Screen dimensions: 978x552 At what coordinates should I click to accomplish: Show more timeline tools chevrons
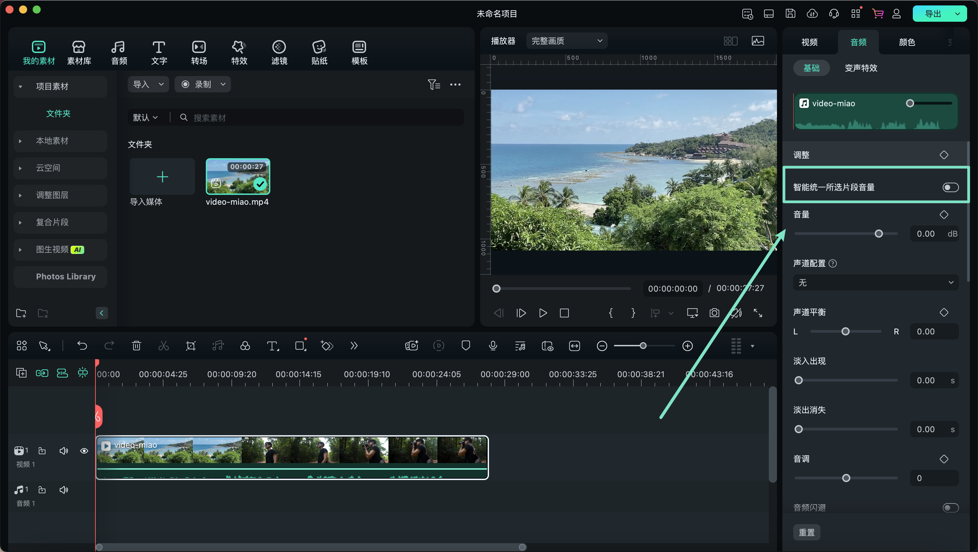pos(354,346)
